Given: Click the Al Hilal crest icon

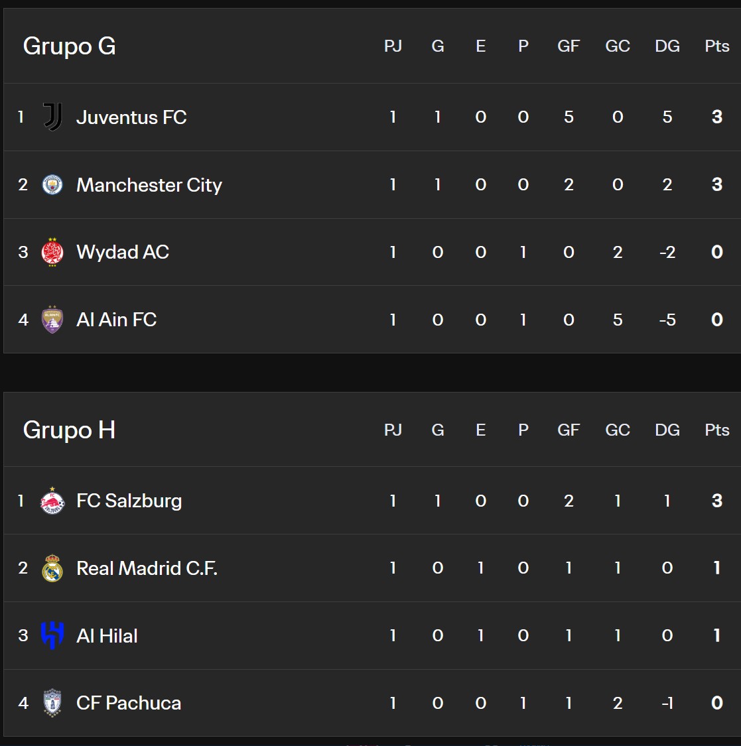Looking at the screenshot, I should (52, 635).
